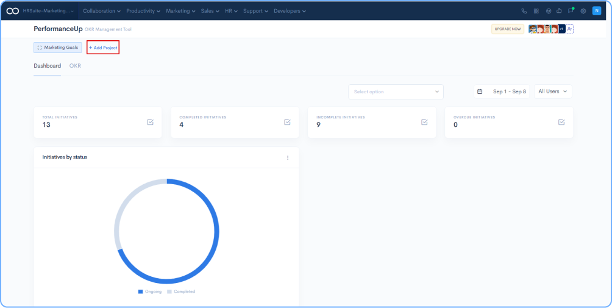The height and width of the screenshot is (308, 612).
Task: Open the Sep 1 - Sep 8 date picker
Action: [502, 91]
